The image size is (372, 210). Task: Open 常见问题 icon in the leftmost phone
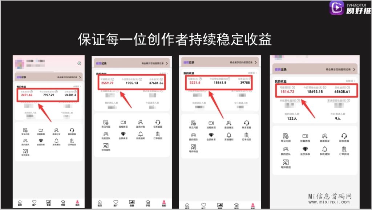coord(25,131)
